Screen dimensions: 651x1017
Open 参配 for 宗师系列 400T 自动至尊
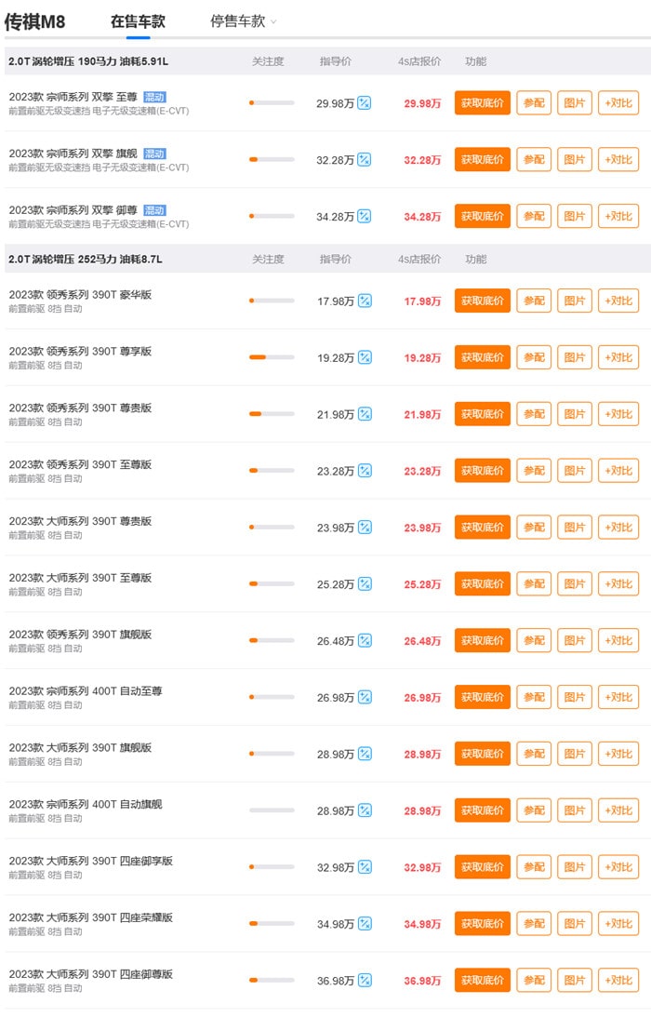(x=534, y=697)
